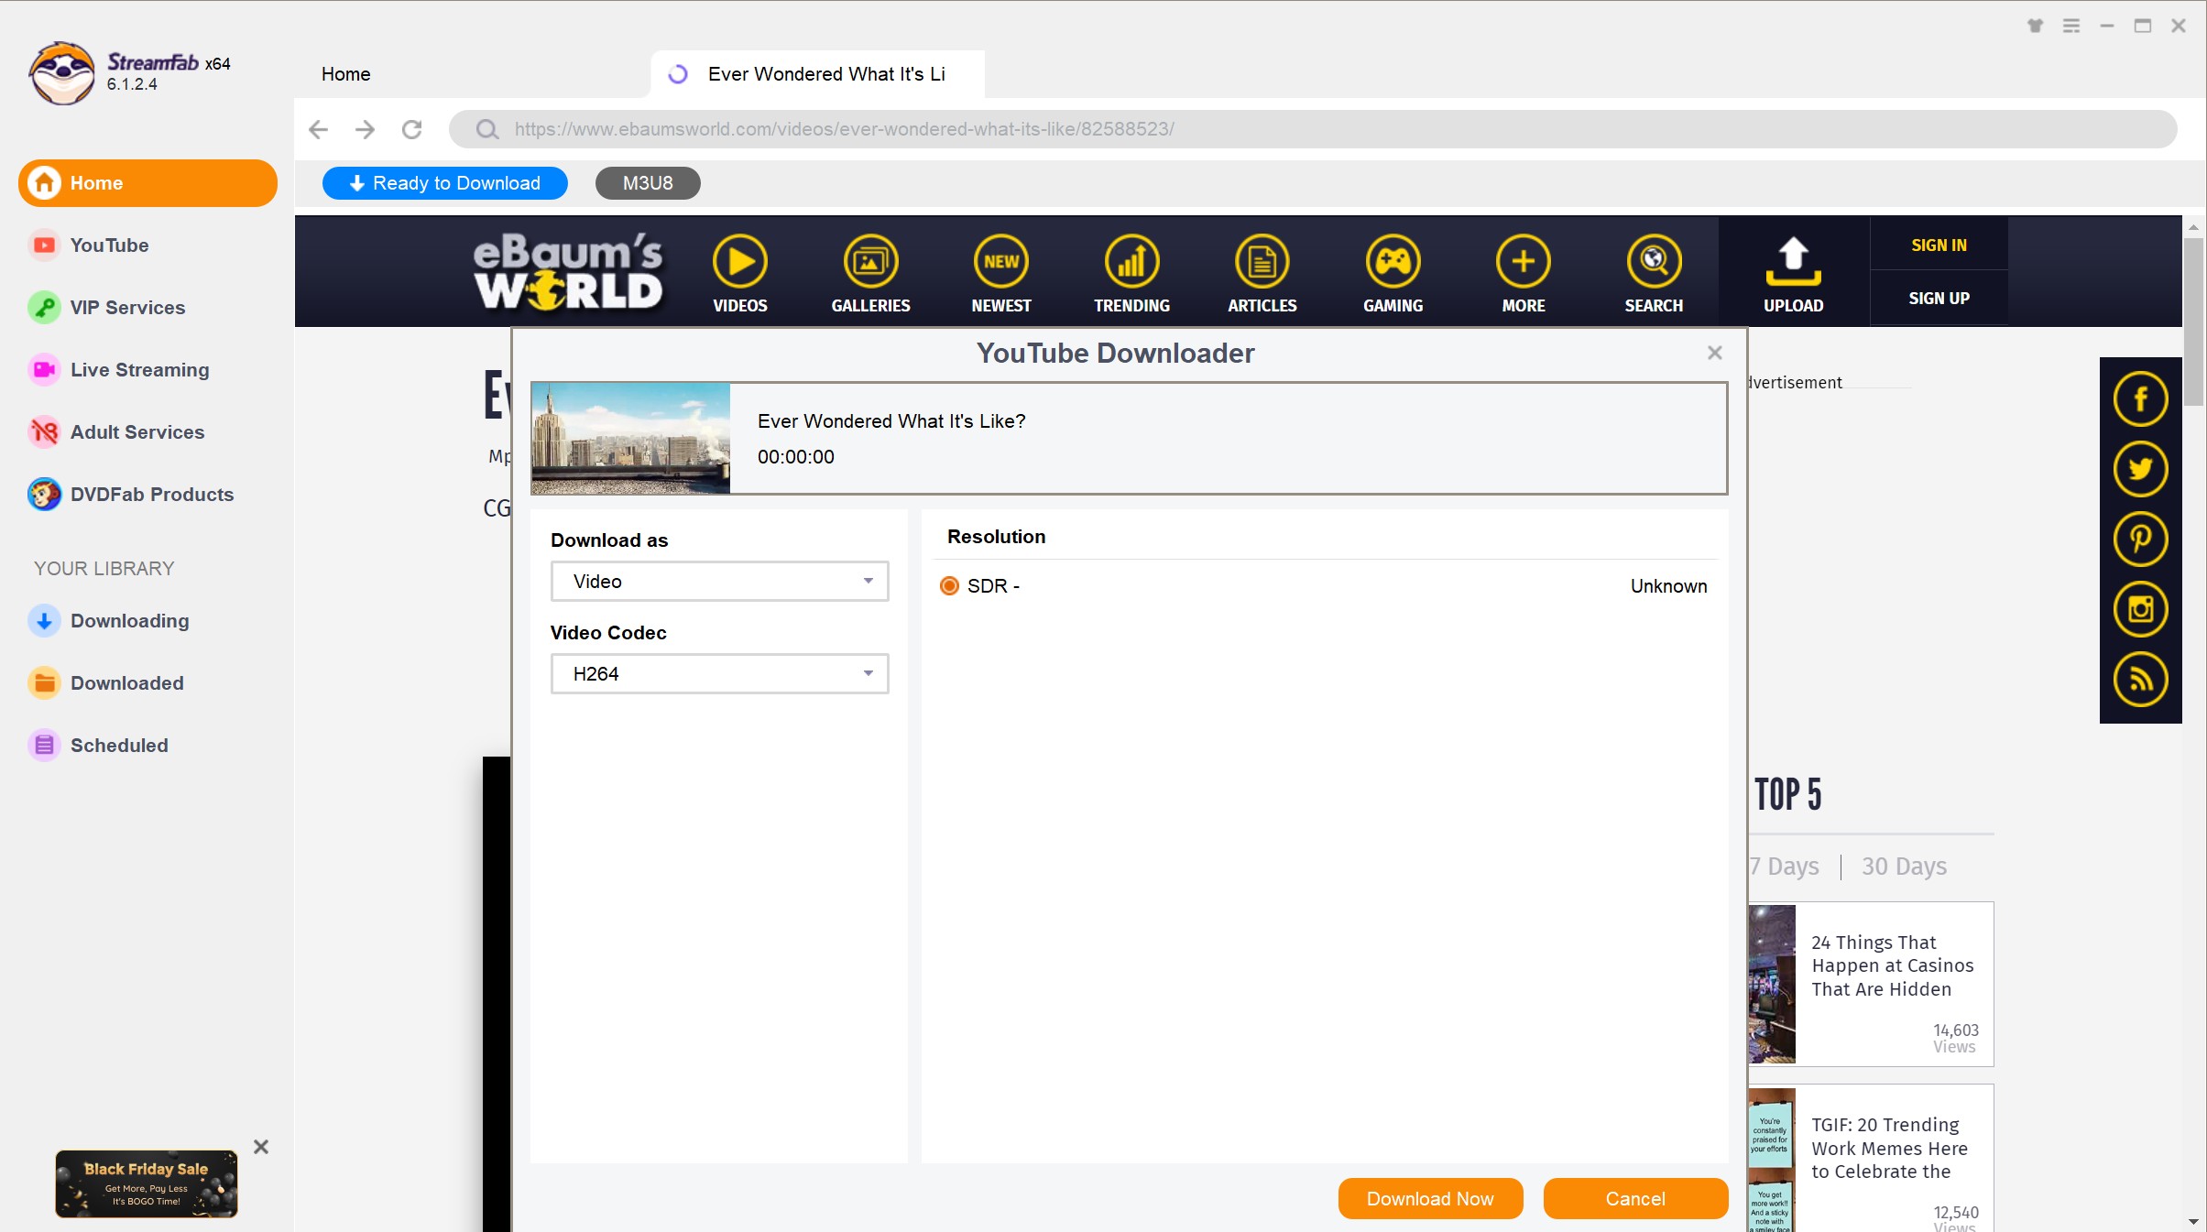
Task: Click the Cancel button
Action: (1635, 1199)
